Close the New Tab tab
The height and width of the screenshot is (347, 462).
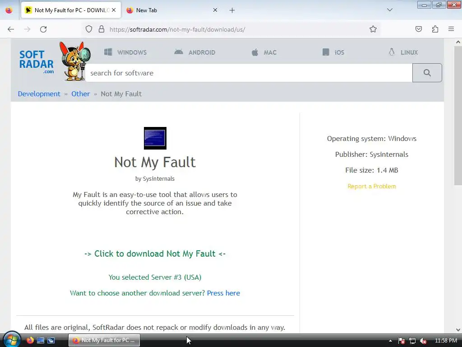pyautogui.click(x=215, y=10)
